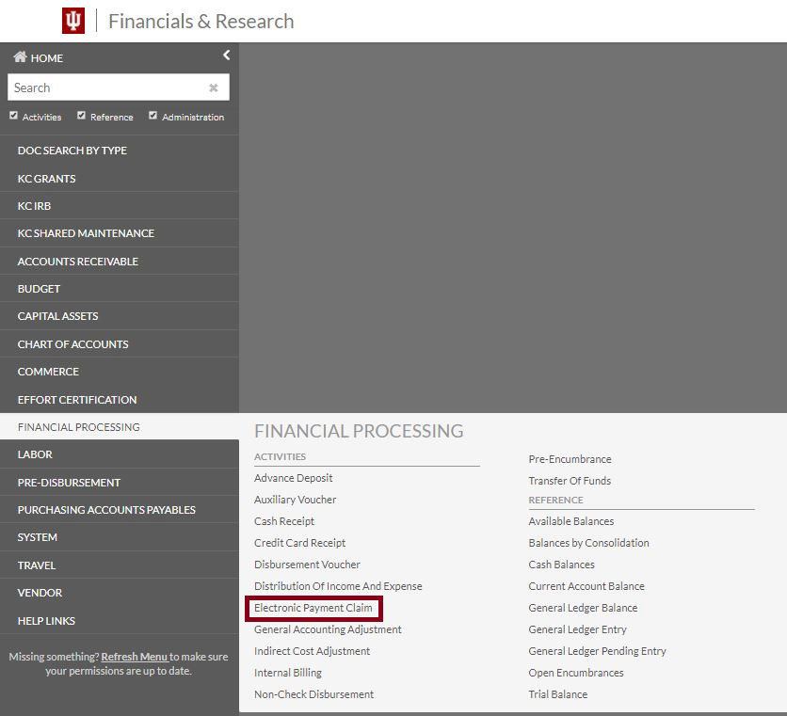This screenshot has width=787, height=716.
Task: Open the Transfer Of Funds link
Action: click(x=570, y=481)
